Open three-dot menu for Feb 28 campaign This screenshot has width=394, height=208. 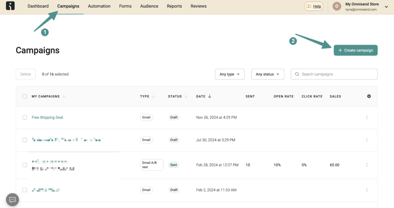point(367,165)
